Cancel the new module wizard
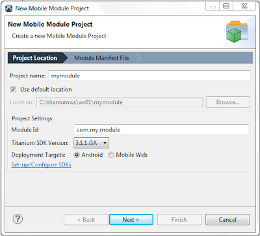 click(227, 220)
